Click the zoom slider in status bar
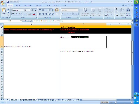The image size is (139, 104). click(x=124, y=102)
